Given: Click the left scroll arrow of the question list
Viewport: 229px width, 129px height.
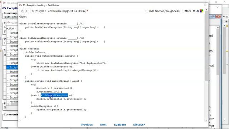Looking at the screenshot, I should (x=8, y=104).
